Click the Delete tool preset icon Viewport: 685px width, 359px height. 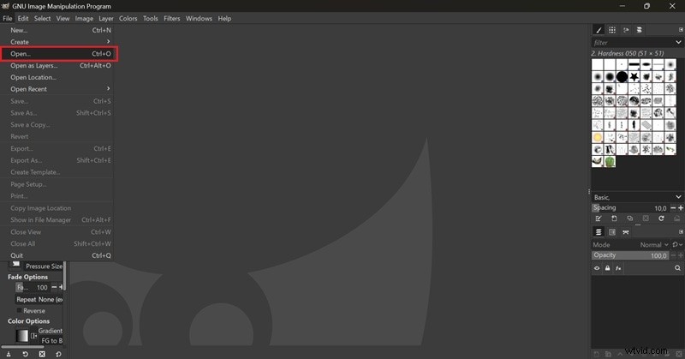coord(41,353)
